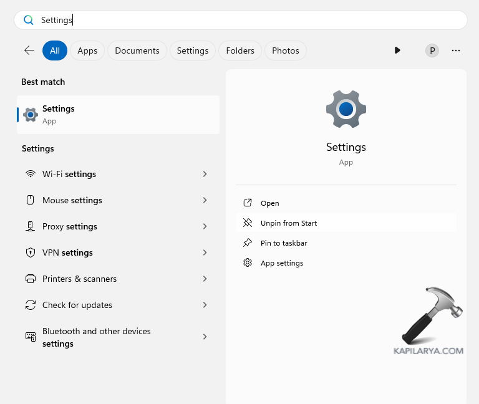
Task: Select Unpin from Start
Action: 289,223
